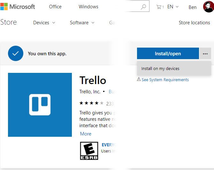Expand the Devices menu

[x=44, y=23]
